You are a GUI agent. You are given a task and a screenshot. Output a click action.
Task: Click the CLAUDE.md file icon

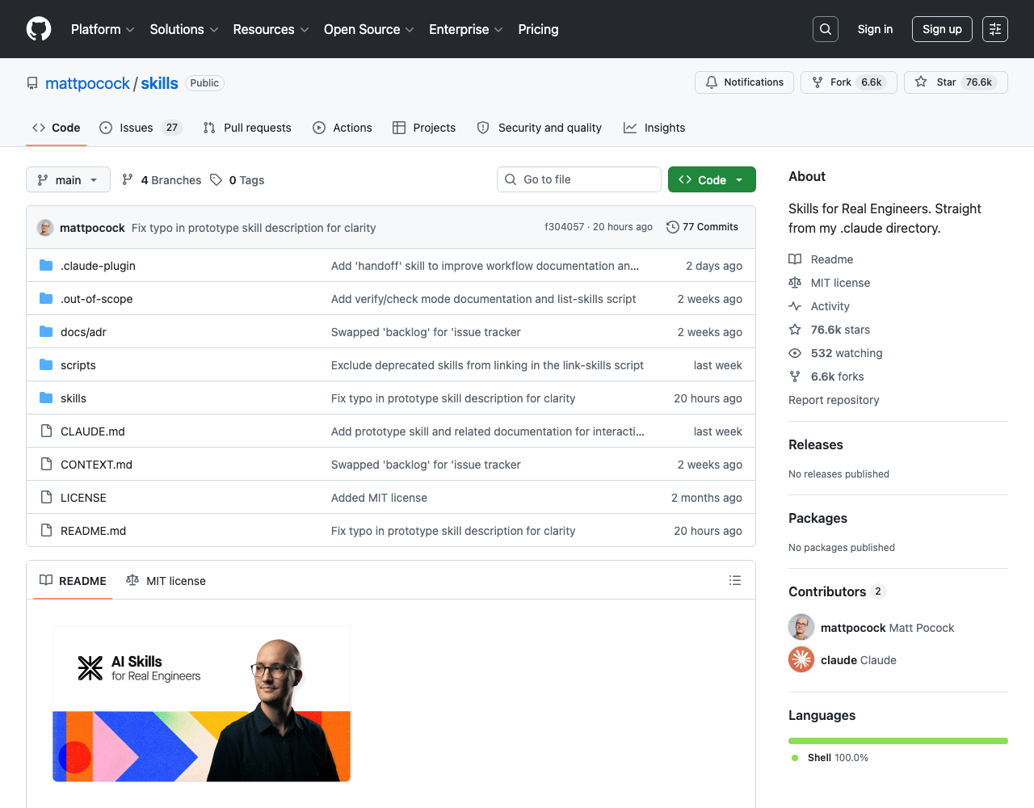46,431
